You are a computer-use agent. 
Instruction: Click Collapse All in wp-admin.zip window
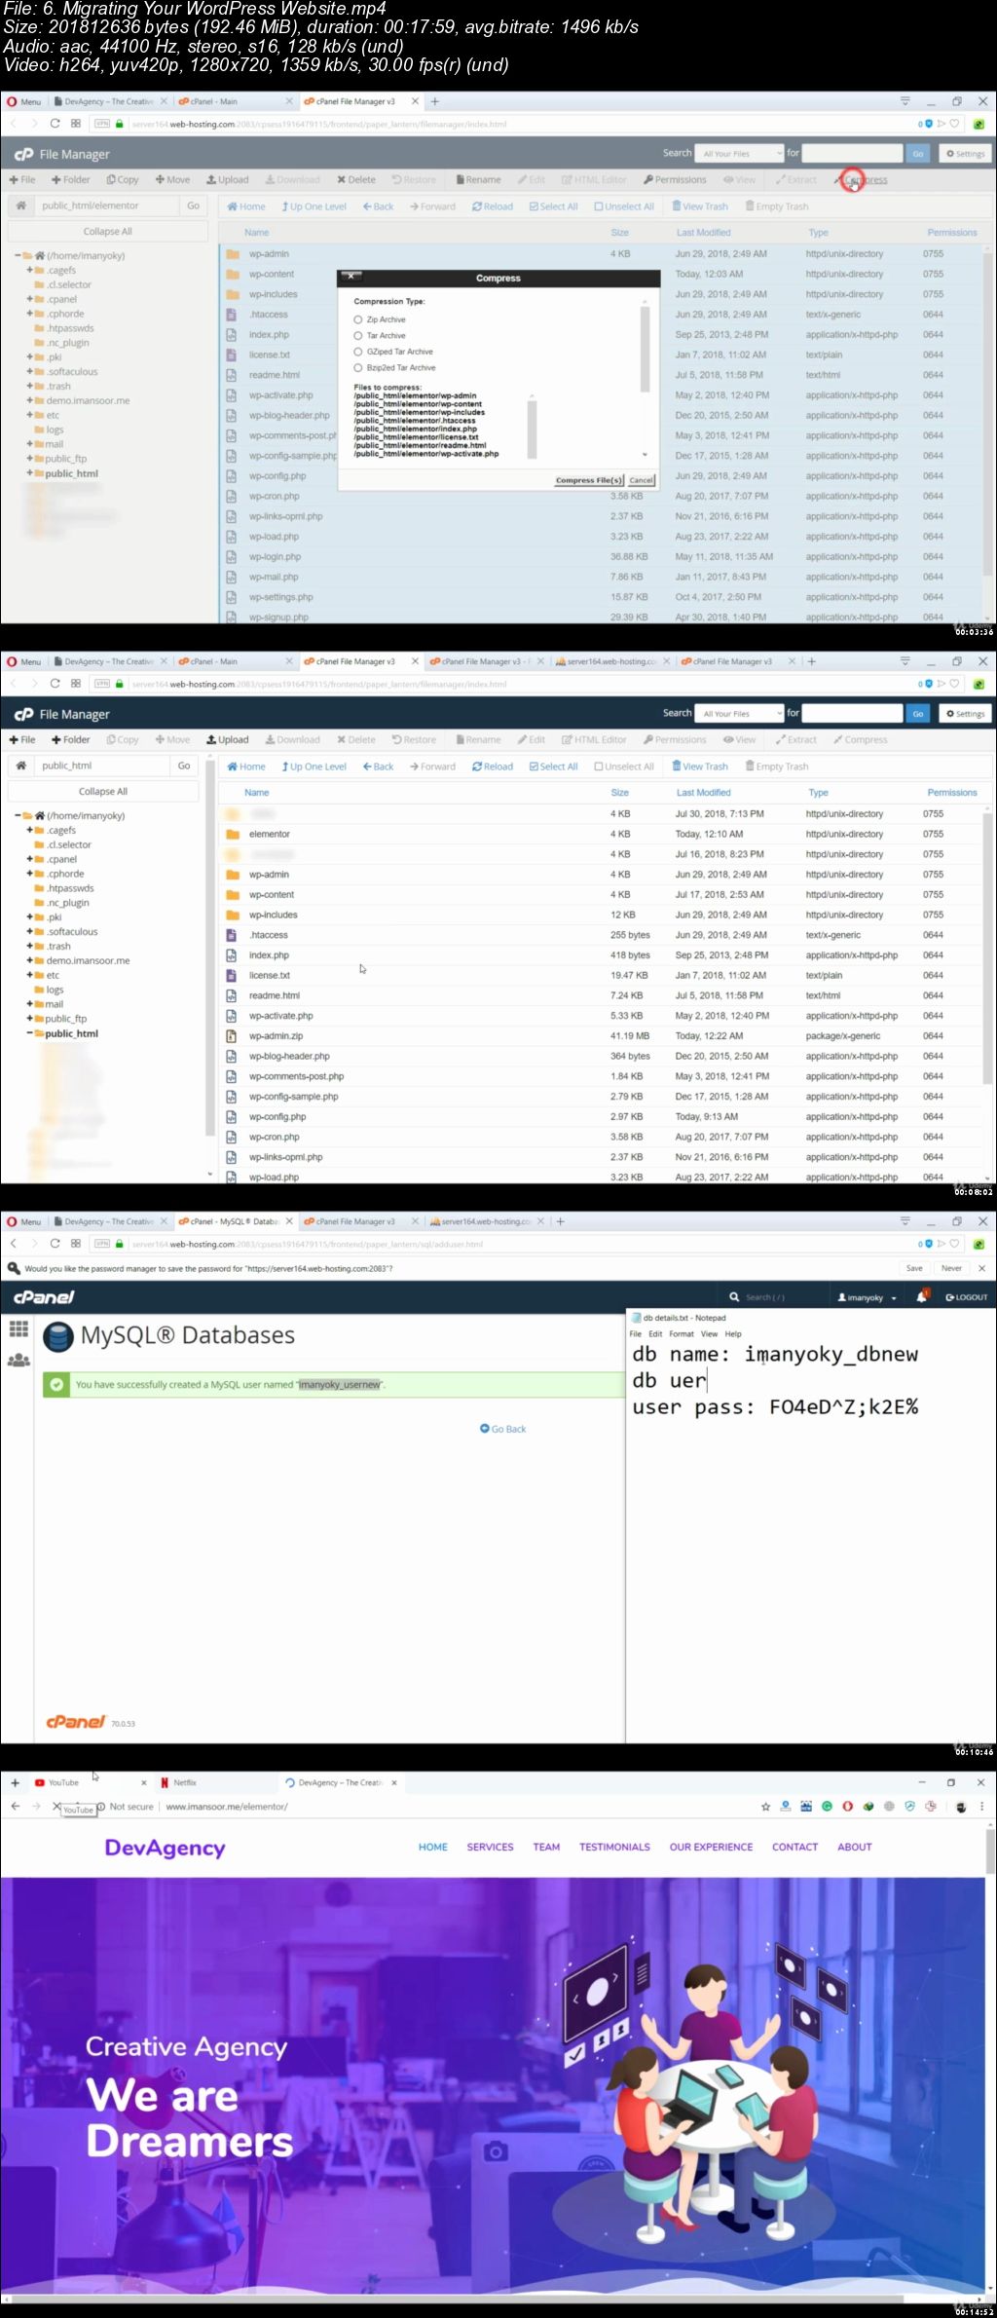click(103, 792)
